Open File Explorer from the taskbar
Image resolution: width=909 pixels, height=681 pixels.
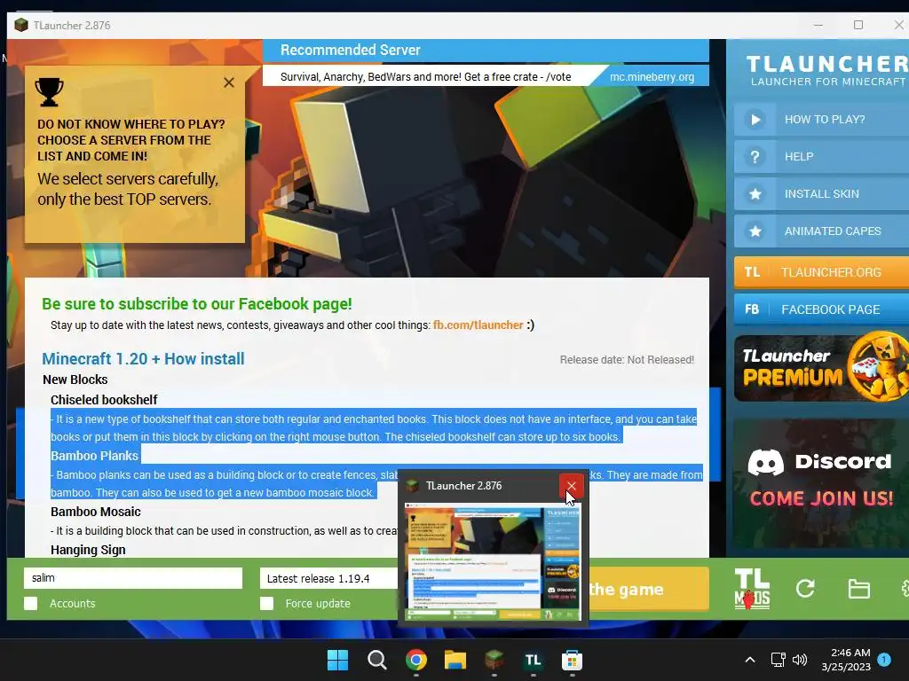tap(455, 660)
